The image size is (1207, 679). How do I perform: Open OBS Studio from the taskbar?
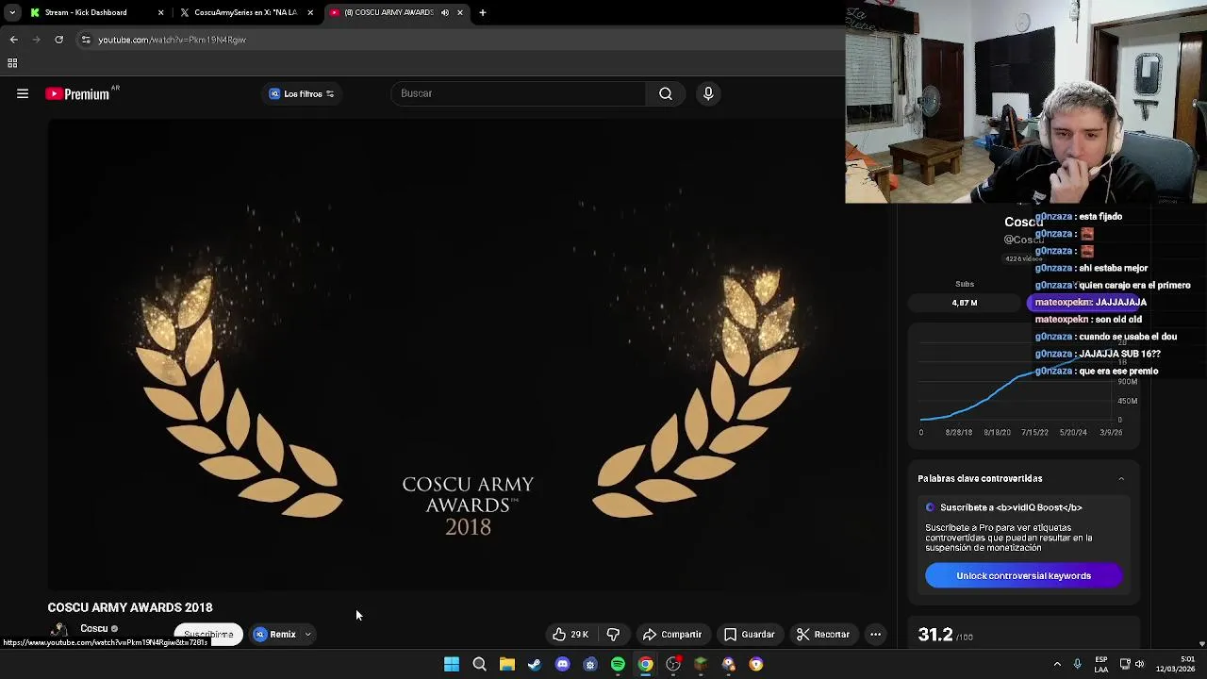(673, 665)
